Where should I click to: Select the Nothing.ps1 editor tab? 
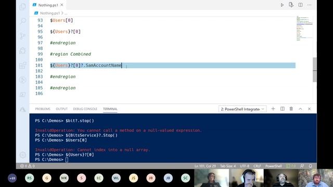pos(48,5)
